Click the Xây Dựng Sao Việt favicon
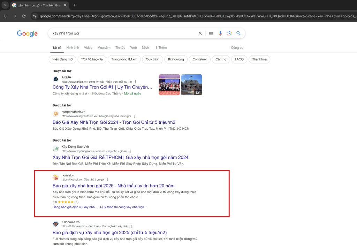 tap(56, 149)
